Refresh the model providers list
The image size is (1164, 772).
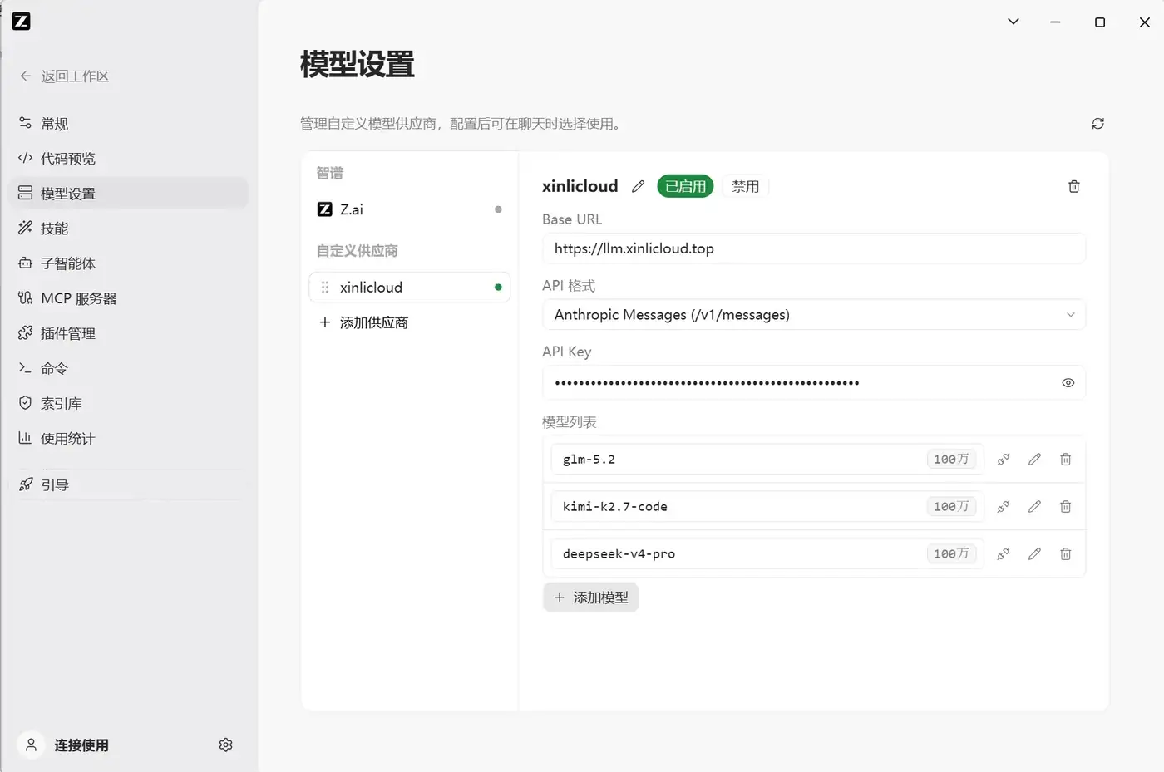1097,124
